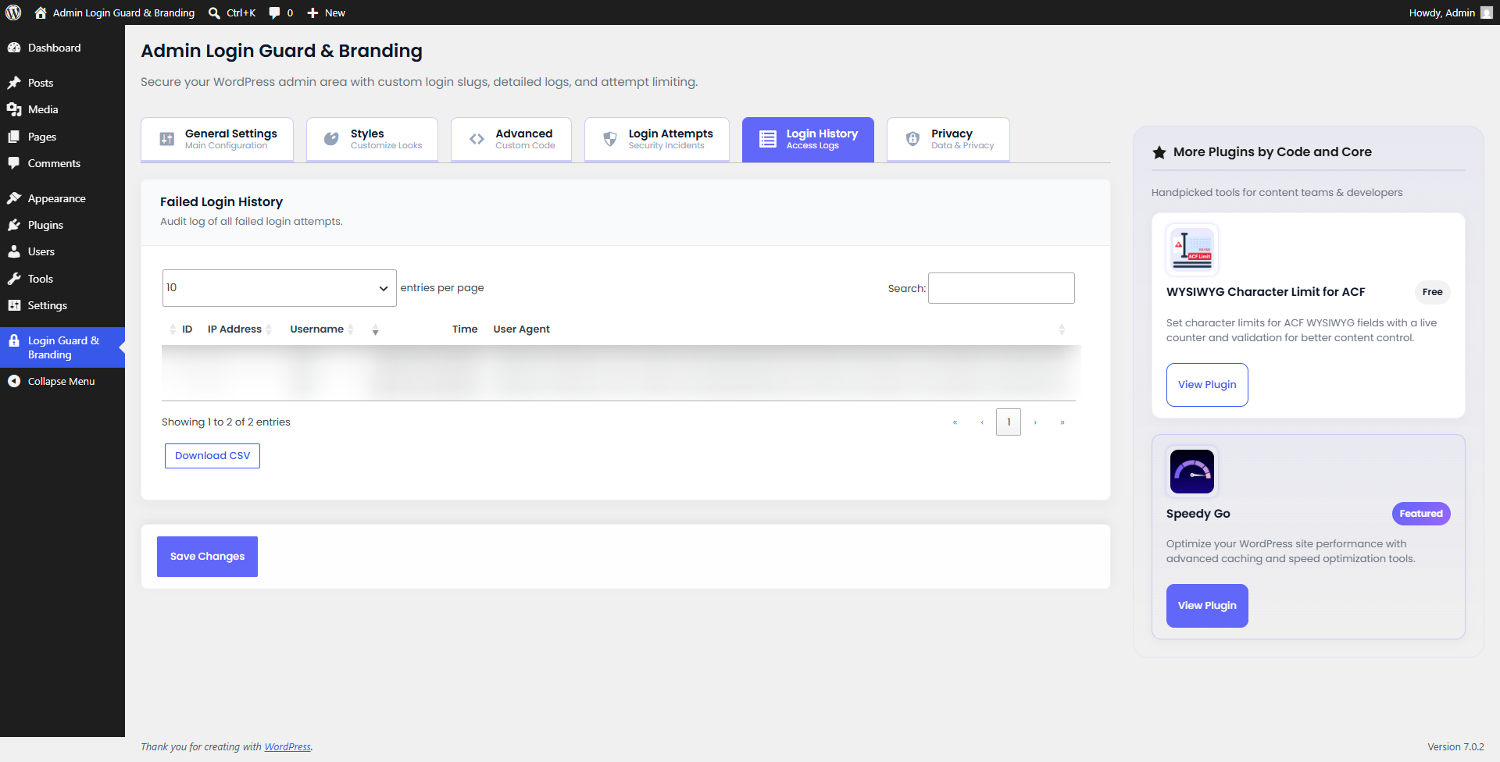The width and height of the screenshot is (1500, 762).
Task: Download the CSV of login history
Action: [212, 456]
